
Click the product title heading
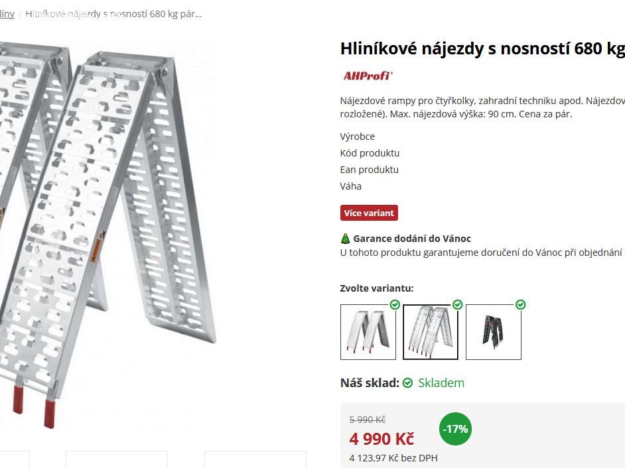coord(482,48)
